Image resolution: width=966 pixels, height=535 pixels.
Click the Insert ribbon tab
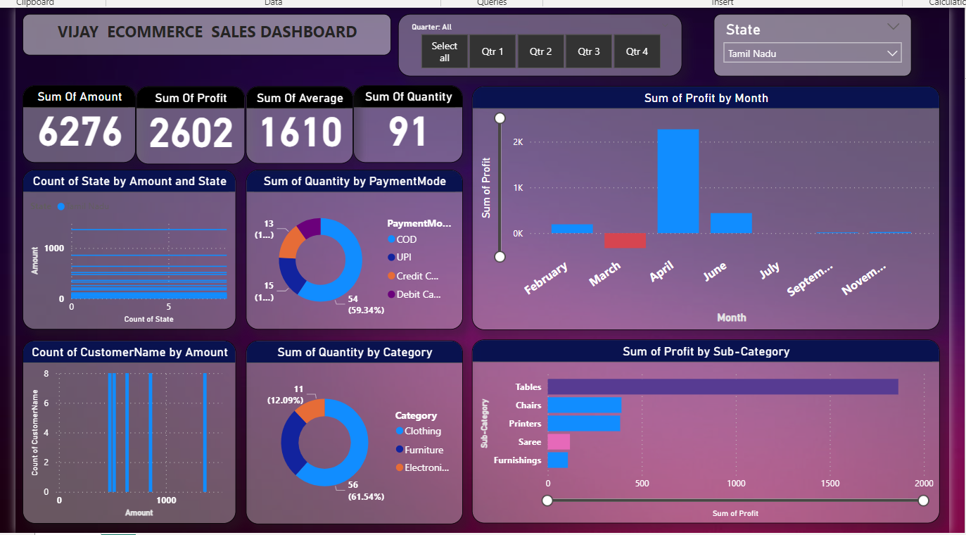722,3
